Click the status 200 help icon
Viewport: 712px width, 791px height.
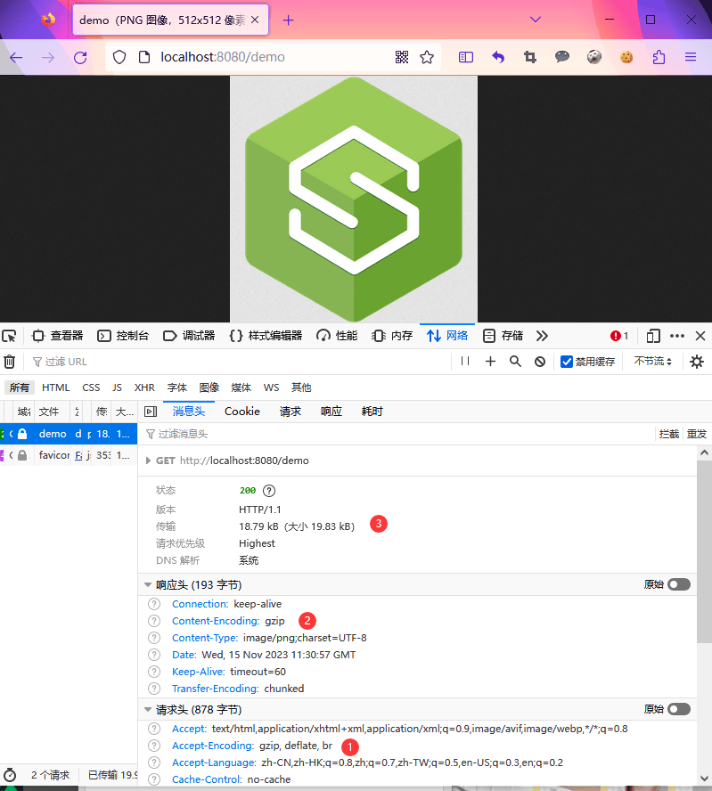click(269, 490)
